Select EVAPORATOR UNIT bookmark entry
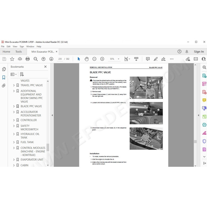Viewport: 207px width, 207px height. pos(32,160)
